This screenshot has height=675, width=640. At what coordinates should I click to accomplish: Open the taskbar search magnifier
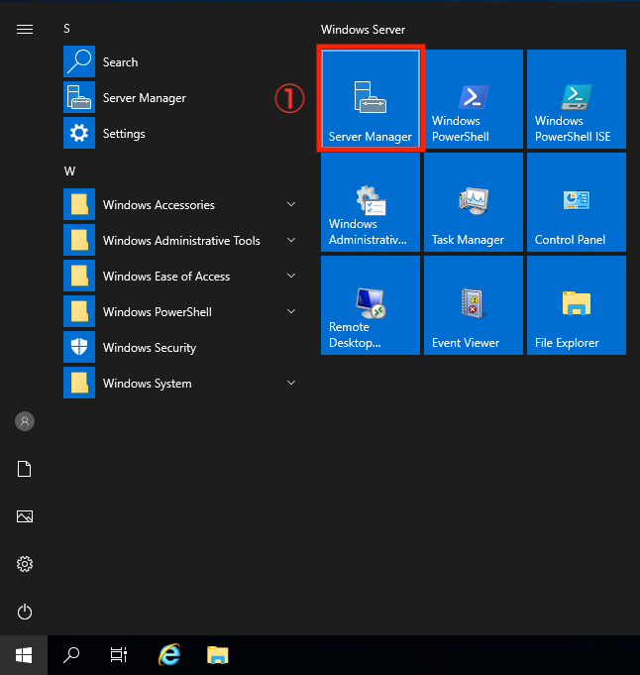point(71,655)
